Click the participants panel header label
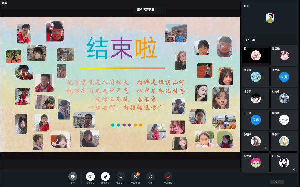The width and height of the screenshot is (300, 187). pos(250,40)
